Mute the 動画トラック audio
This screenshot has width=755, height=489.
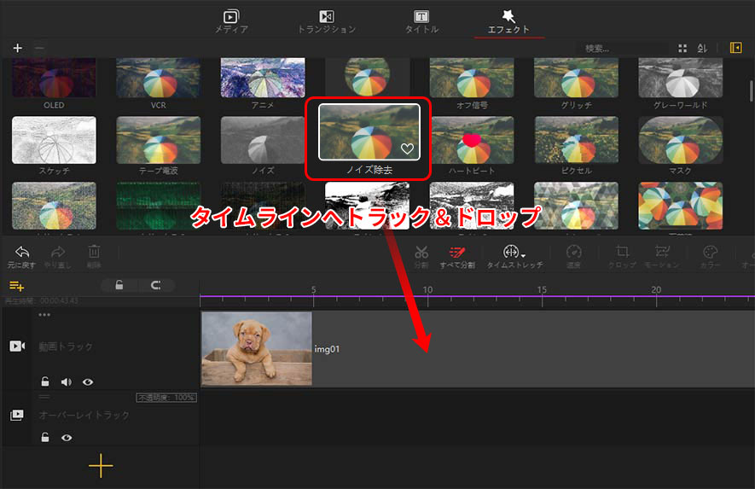pyautogui.click(x=67, y=382)
